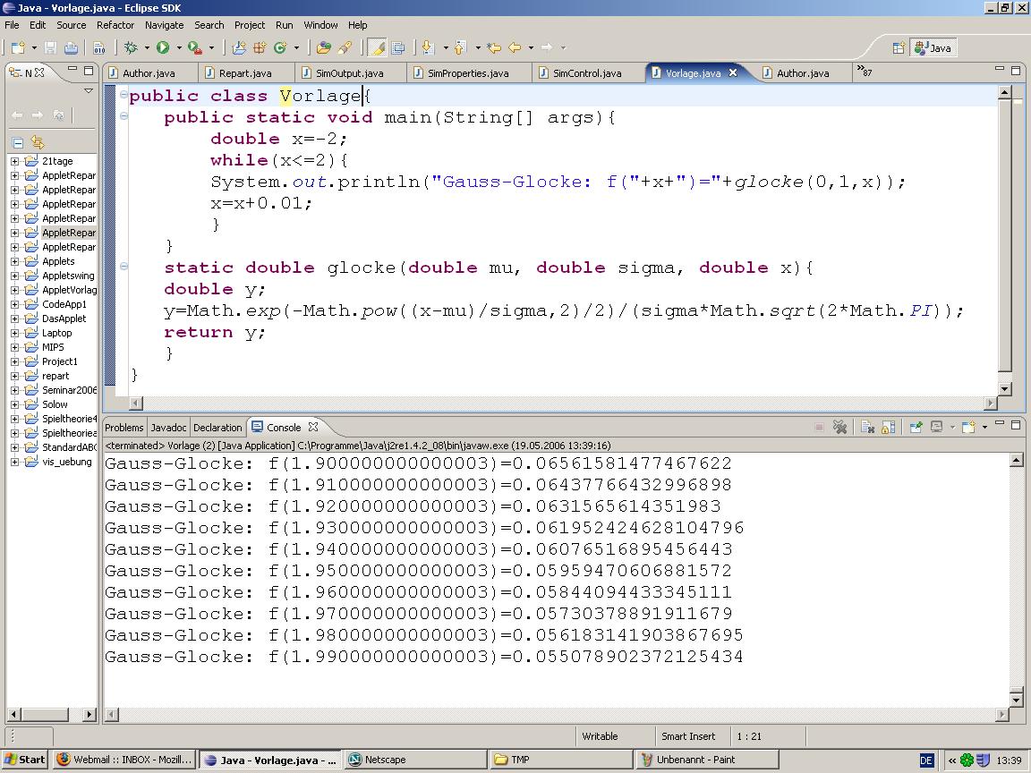Run the program with green play icon

click(163, 47)
